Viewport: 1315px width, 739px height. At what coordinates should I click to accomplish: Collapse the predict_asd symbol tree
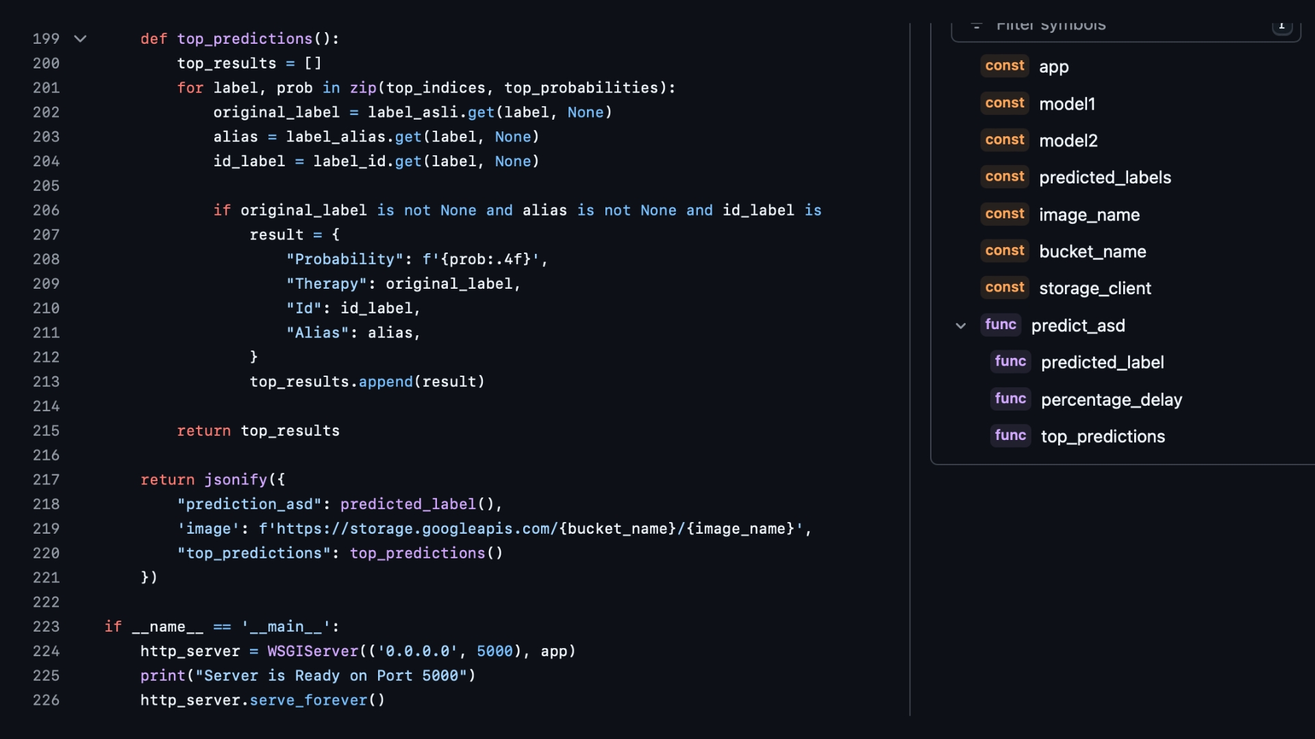pyautogui.click(x=960, y=326)
